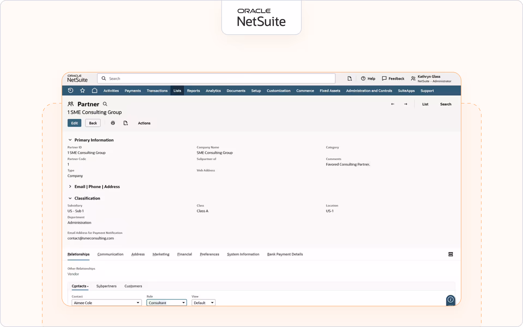Open the SuiteApps menu
Image resolution: width=523 pixels, height=327 pixels.
pyautogui.click(x=406, y=91)
